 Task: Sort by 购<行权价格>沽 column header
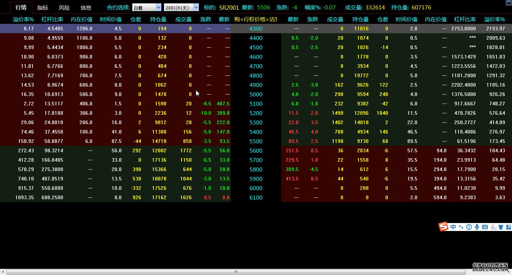pos(256,19)
